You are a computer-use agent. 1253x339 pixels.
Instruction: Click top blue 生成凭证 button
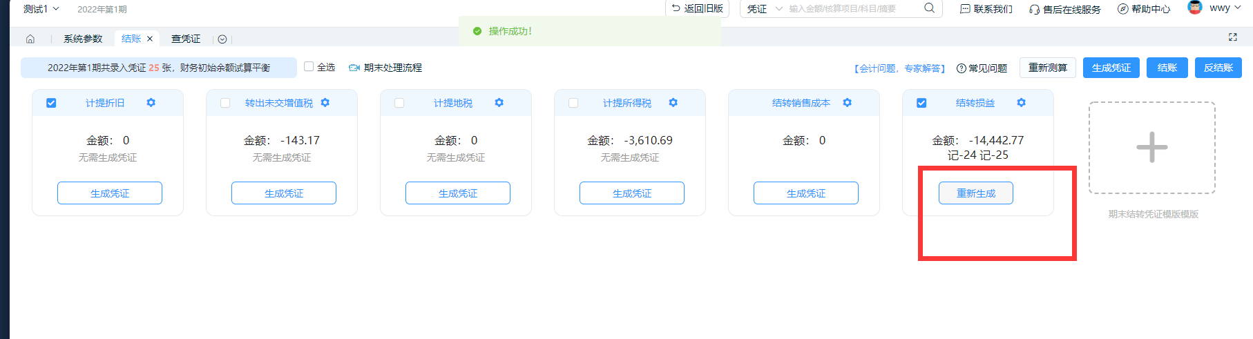click(x=1111, y=68)
